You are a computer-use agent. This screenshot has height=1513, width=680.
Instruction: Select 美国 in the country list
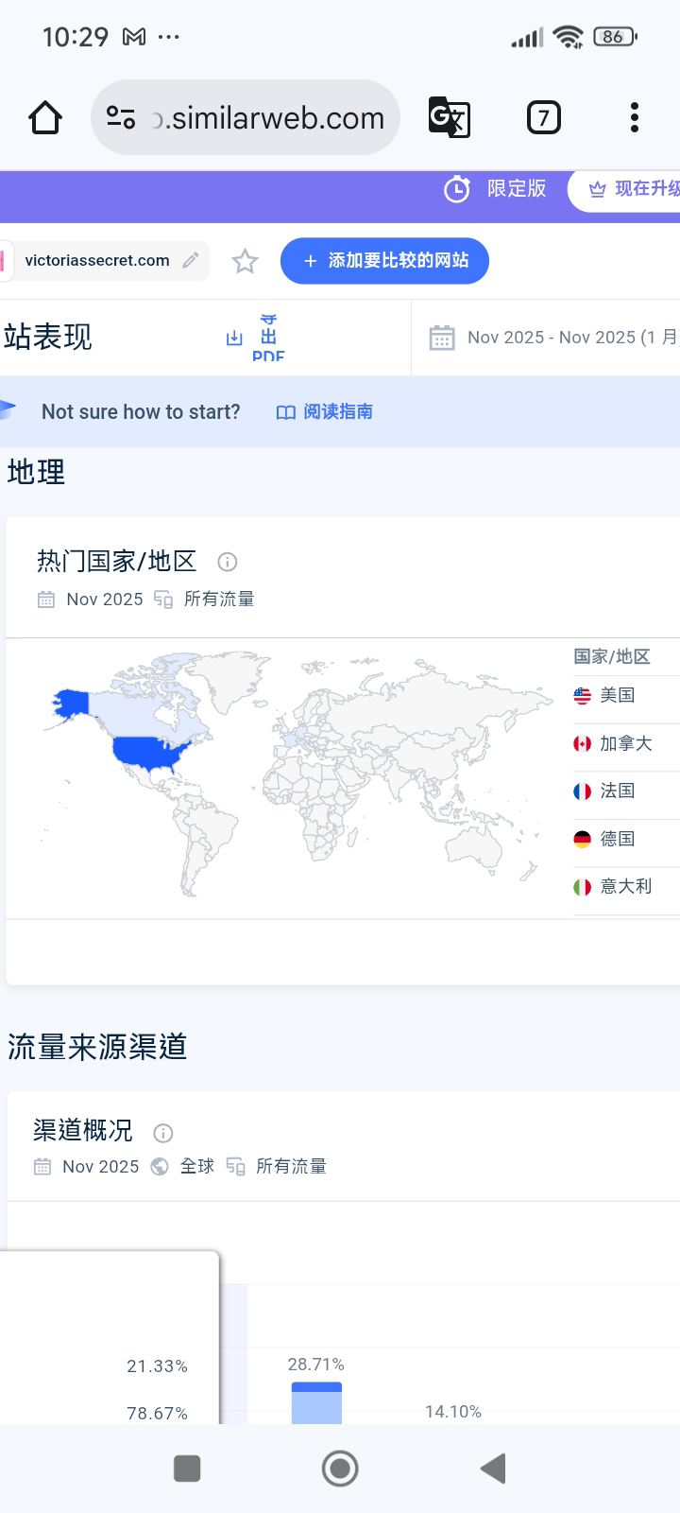click(617, 695)
